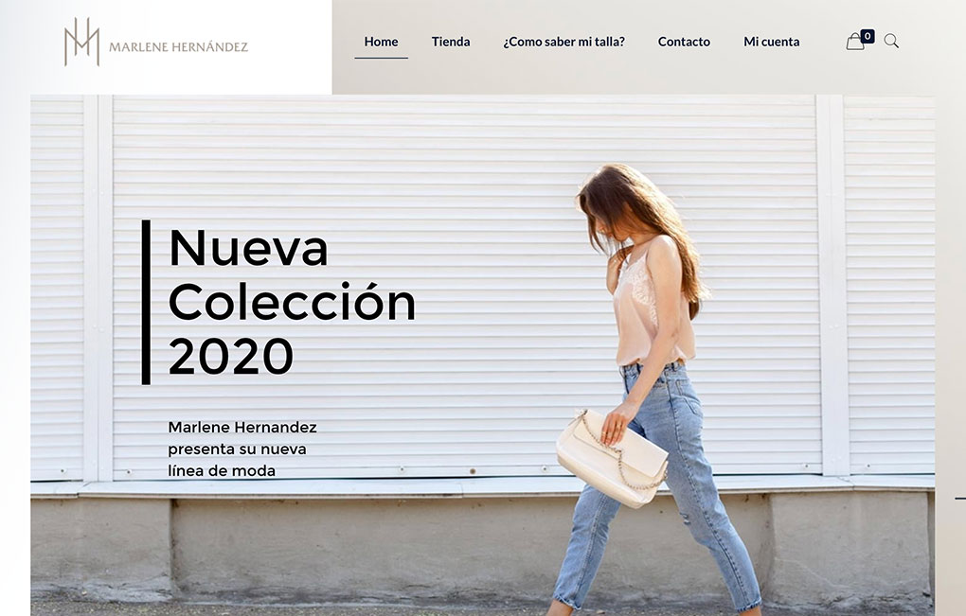Click the white handbag in the photo

pos(612,459)
